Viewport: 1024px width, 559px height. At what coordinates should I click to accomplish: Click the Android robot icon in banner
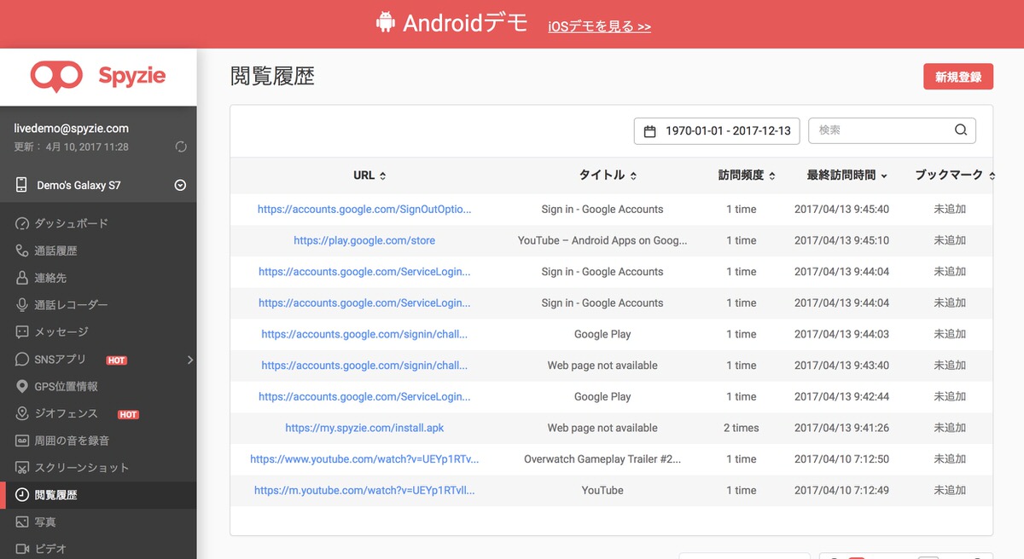click(386, 23)
